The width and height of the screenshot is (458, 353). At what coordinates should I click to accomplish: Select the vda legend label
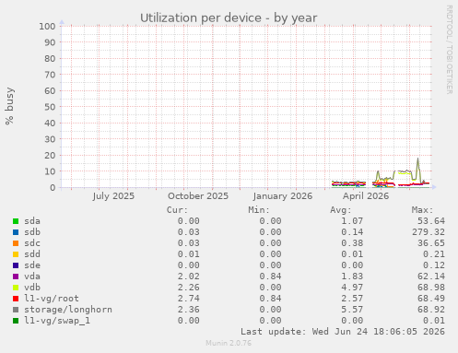32,277
